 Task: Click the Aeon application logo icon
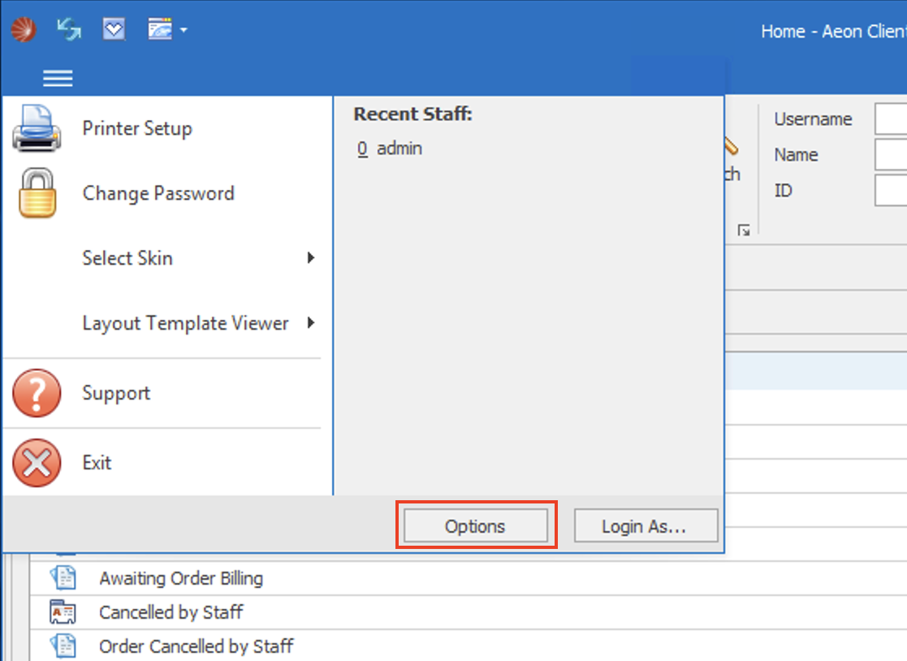tap(23, 30)
